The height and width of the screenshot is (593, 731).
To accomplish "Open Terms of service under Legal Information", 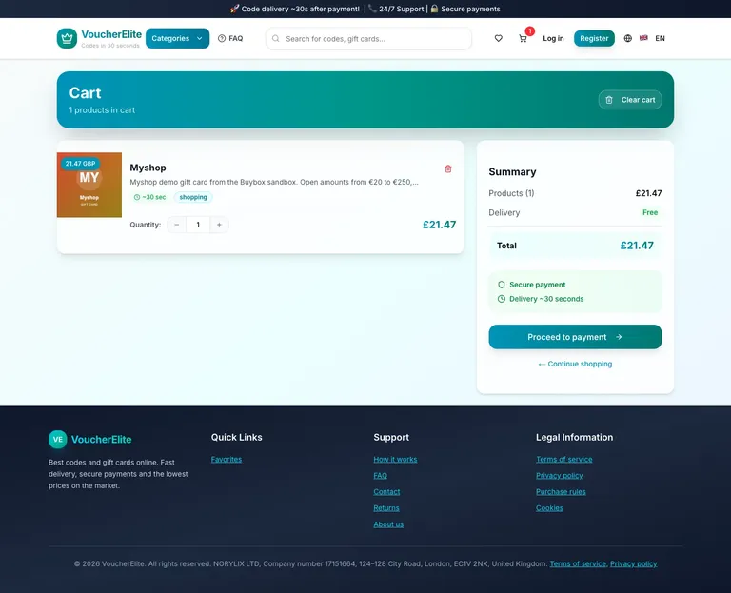I will [x=564, y=459].
